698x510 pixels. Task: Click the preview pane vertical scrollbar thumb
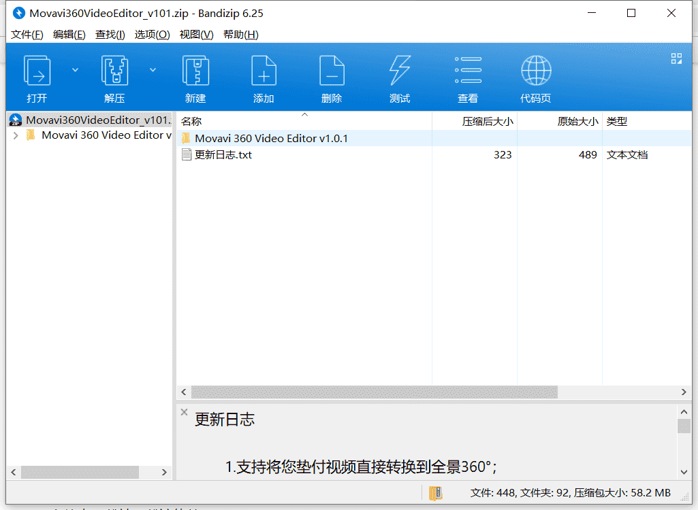tap(684, 426)
